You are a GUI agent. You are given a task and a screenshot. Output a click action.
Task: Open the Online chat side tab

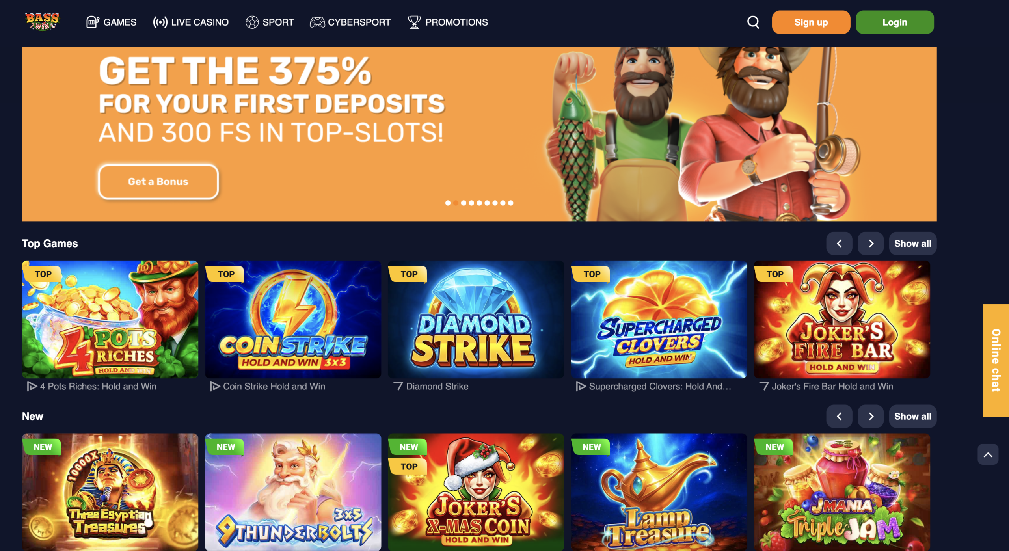[x=996, y=360]
